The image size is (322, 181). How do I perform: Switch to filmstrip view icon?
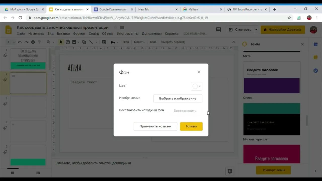click(x=12, y=173)
